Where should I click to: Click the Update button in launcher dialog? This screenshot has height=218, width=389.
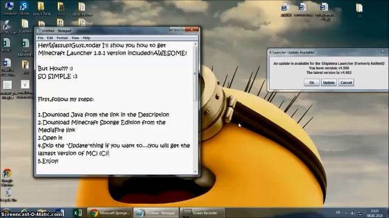[x=329, y=82]
